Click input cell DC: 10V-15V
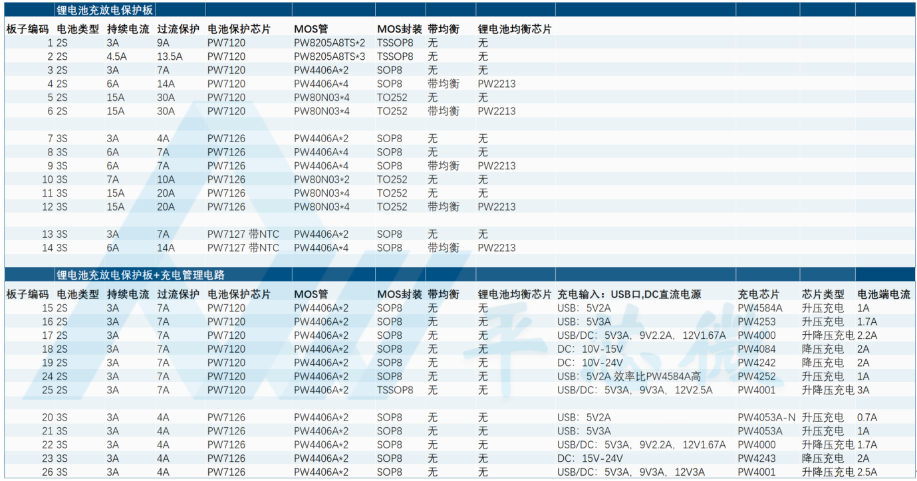 [x=590, y=349]
